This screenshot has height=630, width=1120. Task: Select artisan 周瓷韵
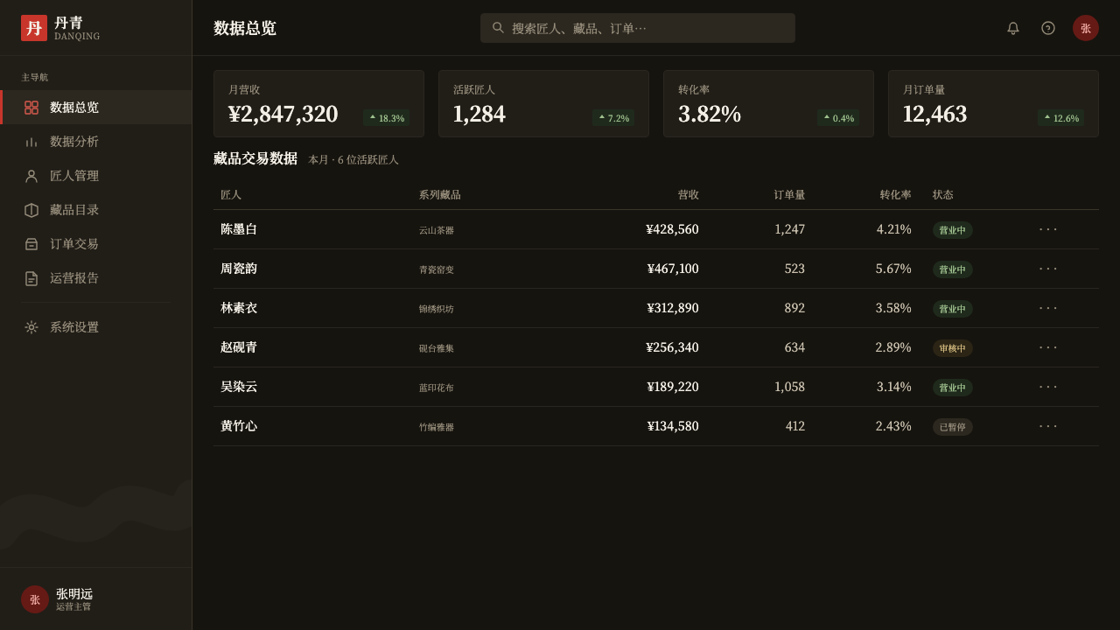tap(239, 269)
